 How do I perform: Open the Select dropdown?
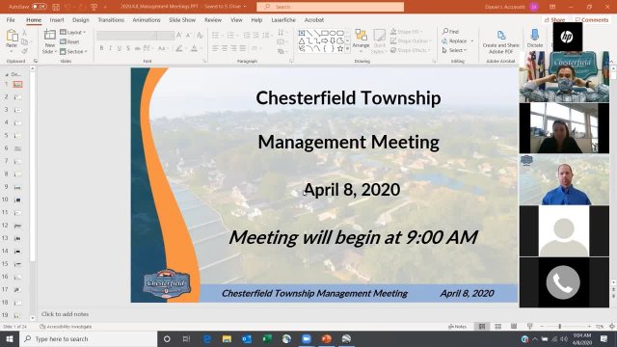455,50
